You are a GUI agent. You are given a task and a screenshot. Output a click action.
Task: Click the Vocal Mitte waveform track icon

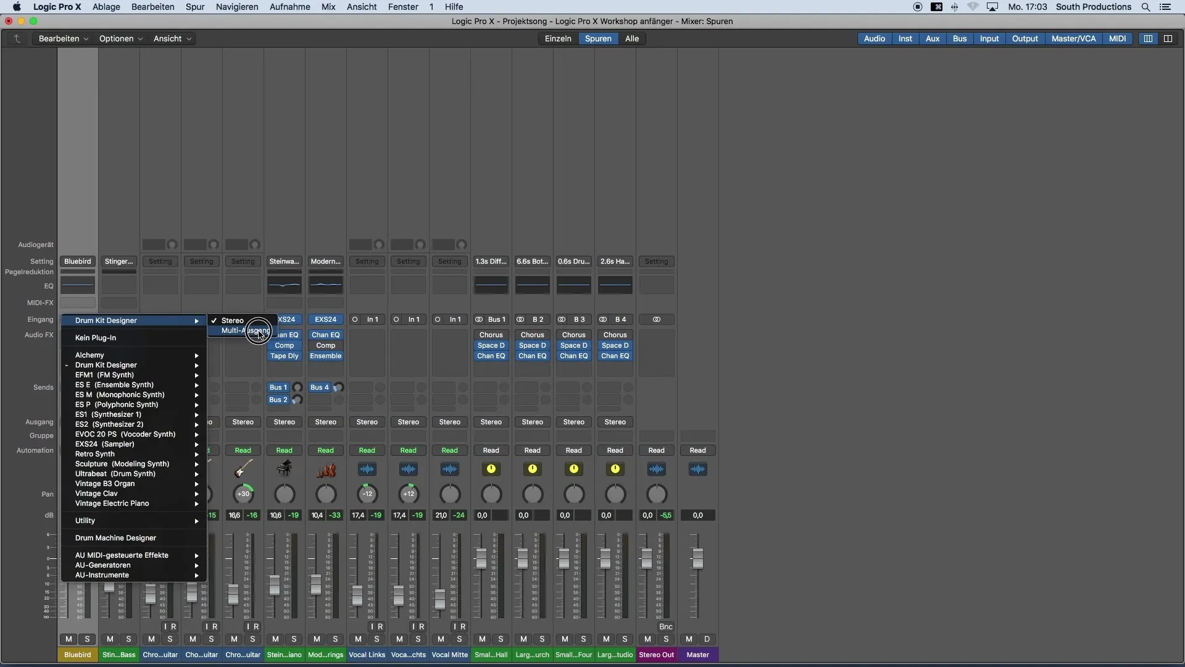(450, 469)
